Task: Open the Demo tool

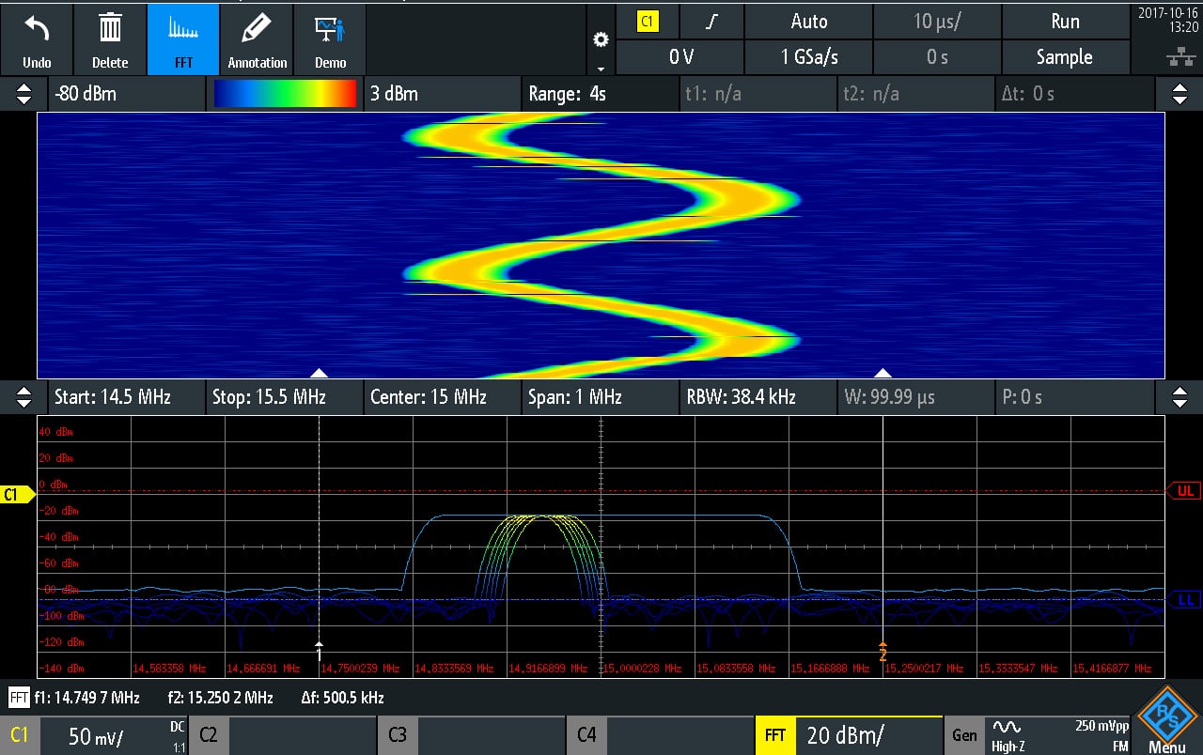Action: (330, 39)
